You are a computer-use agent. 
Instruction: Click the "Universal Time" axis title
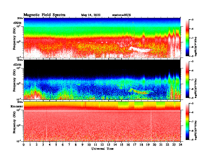click(102, 149)
